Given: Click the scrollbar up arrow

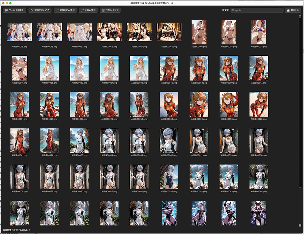Looking at the screenshot, I should pos(300,17).
